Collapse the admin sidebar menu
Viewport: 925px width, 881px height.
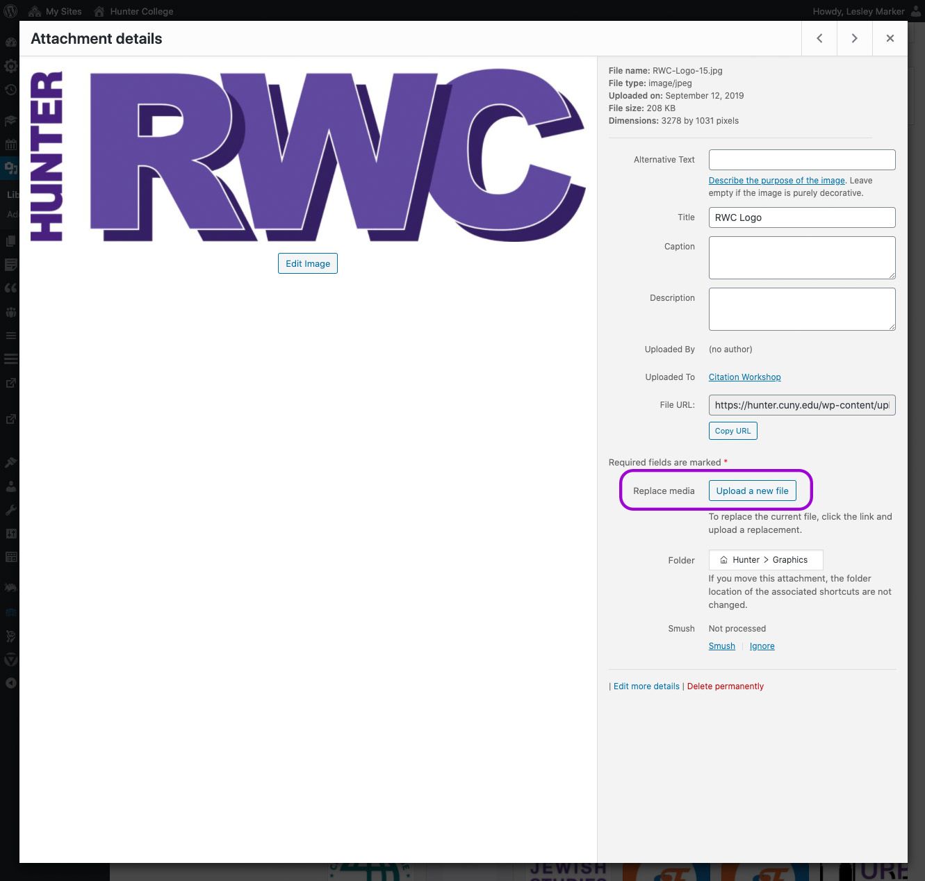point(10,683)
